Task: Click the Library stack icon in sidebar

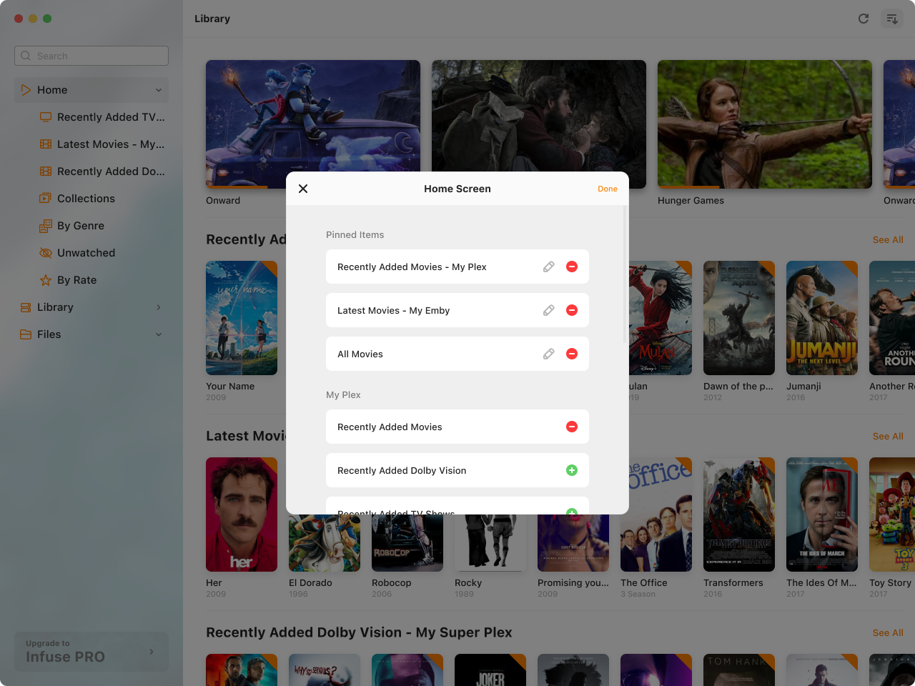Action: pyautogui.click(x=26, y=307)
